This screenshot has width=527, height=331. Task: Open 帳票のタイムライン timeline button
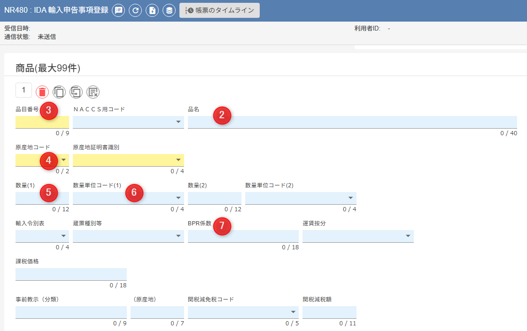[x=219, y=10]
